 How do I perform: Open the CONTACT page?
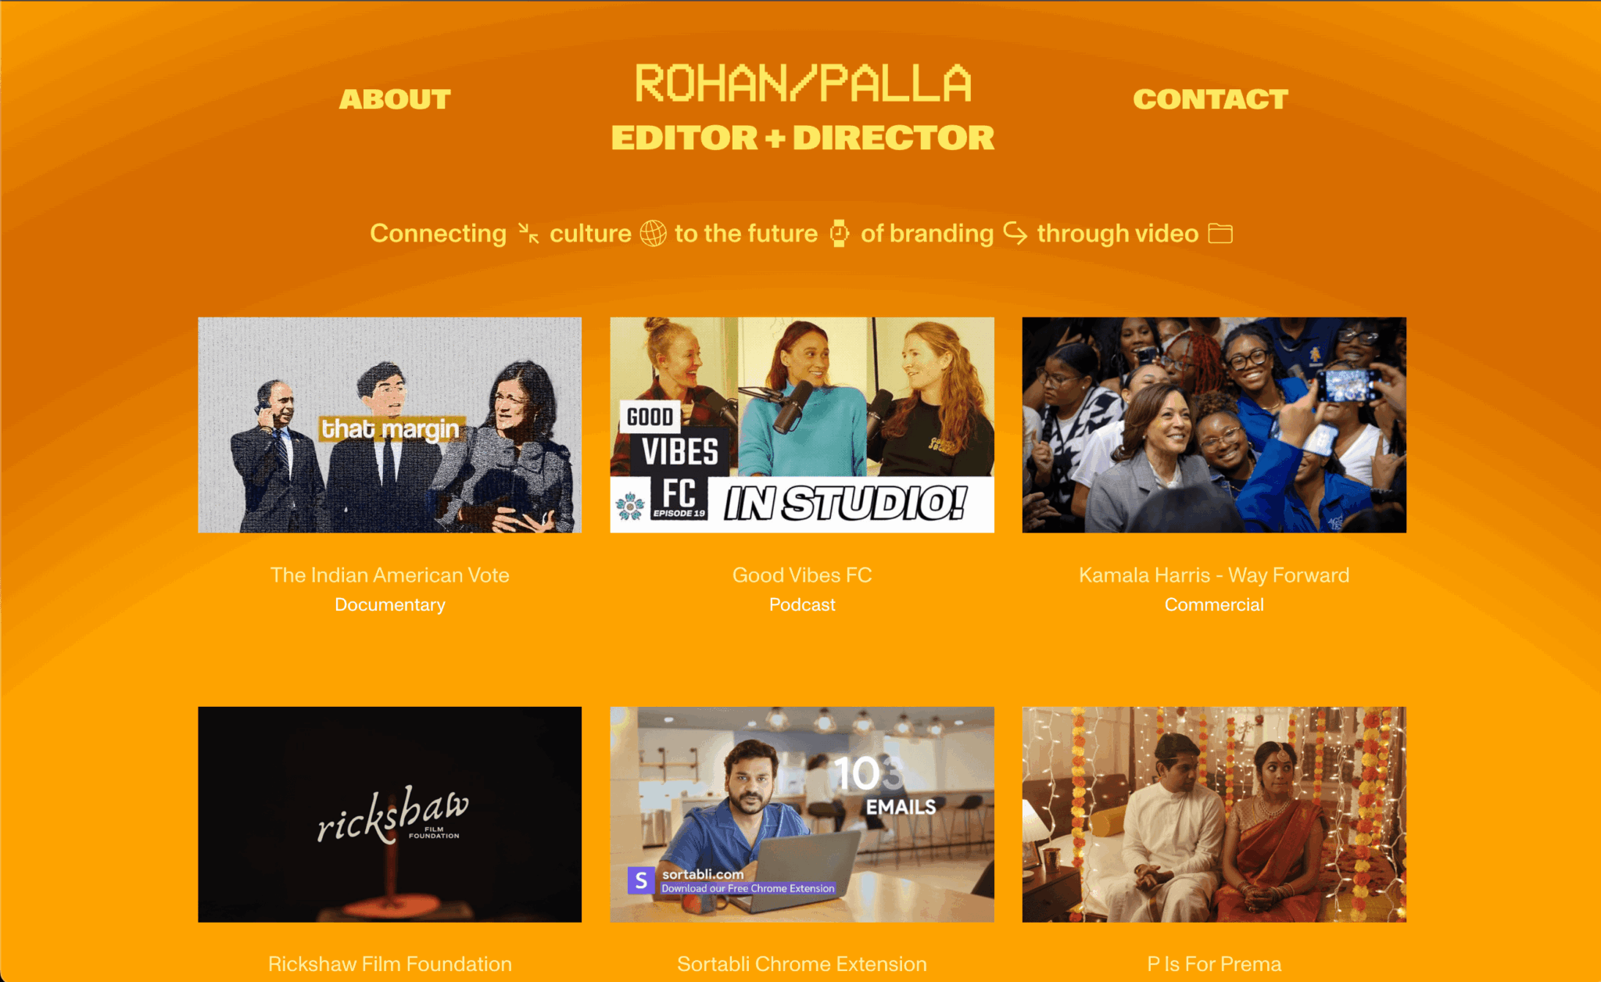[1210, 99]
